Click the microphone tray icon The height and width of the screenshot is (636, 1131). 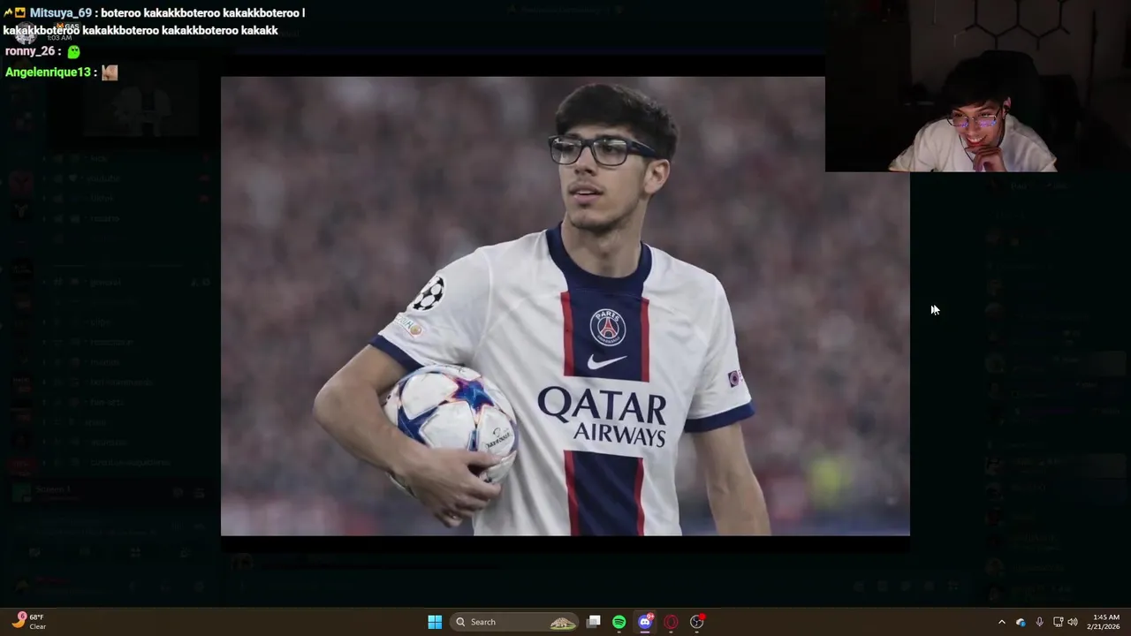point(1039,622)
